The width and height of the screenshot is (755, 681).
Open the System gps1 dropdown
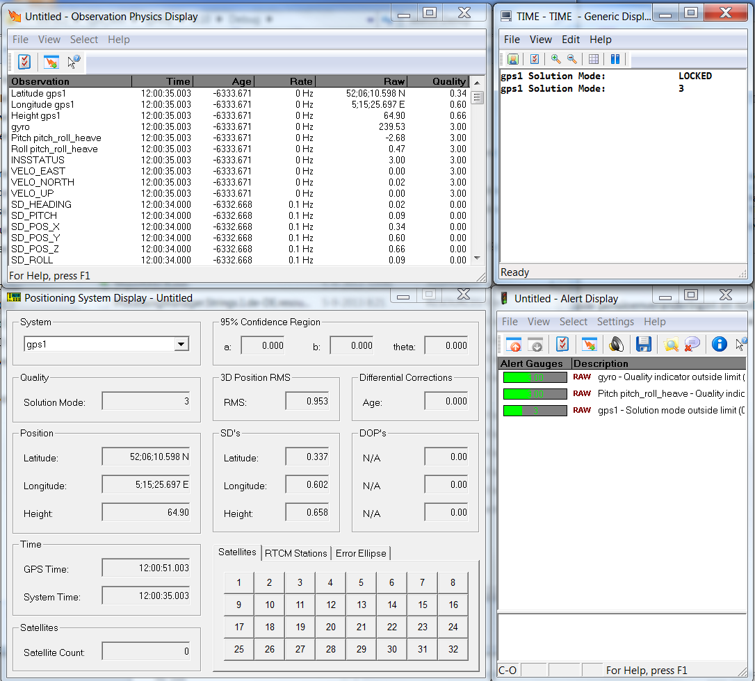(x=181, y=344)
